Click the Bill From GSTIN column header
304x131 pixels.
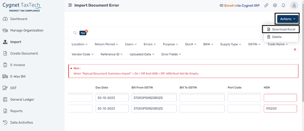point(142,87)
